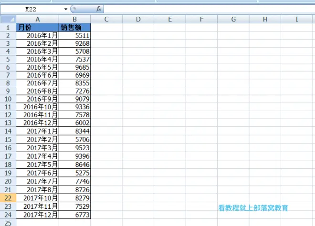Select column B header
The image size is (315, 226).
point(75,19)
